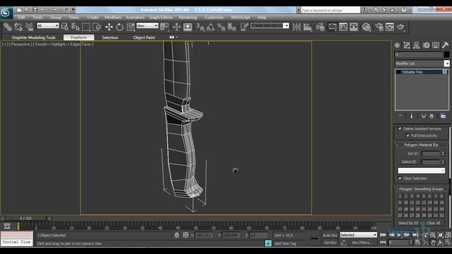Screen dimensions: 452x254
Task: Switch to Motion command panel
Action: 426,45
